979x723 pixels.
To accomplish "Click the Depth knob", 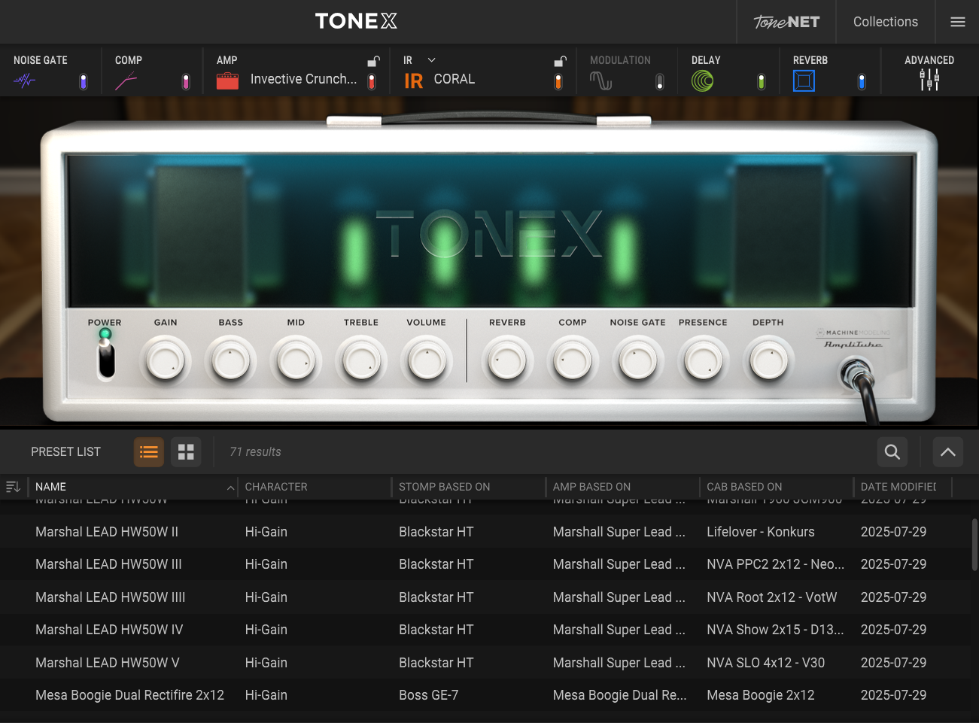I will pyautogui.click(x=768, y=362).
